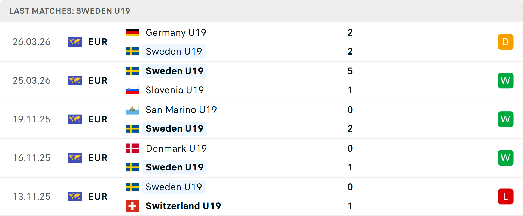Click Sweden flag in the Slovenia match
Viewport: 523px width, 216px height.
pyautogui.click(x=132, y=71)
